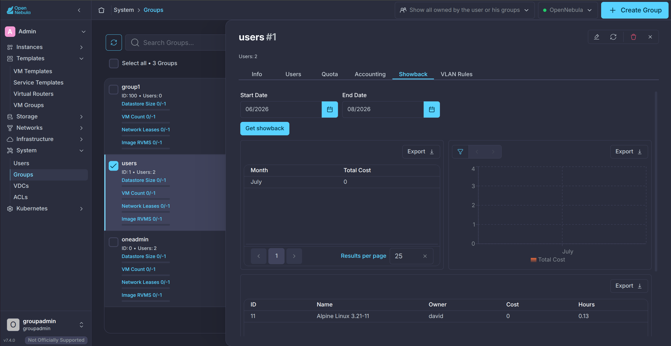This screenshot has height=346, width=671.
Task: Collapse the Templates menu
Action: tap(81, 59)
